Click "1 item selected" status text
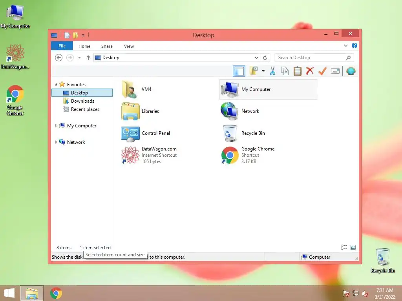This screenshot has height=301, width=402. [95, 248]
